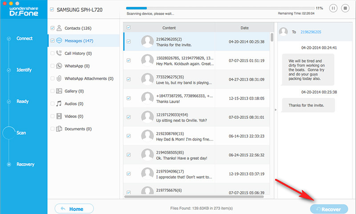Click the macOS red close window button
The image size is (356, 214).
pos(4,3)
